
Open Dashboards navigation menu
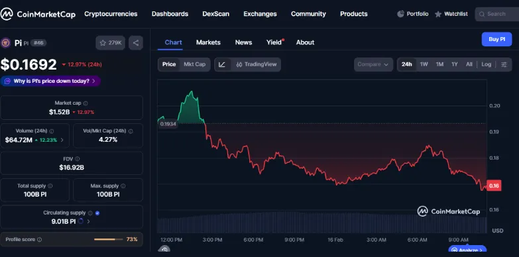[170, 14]
